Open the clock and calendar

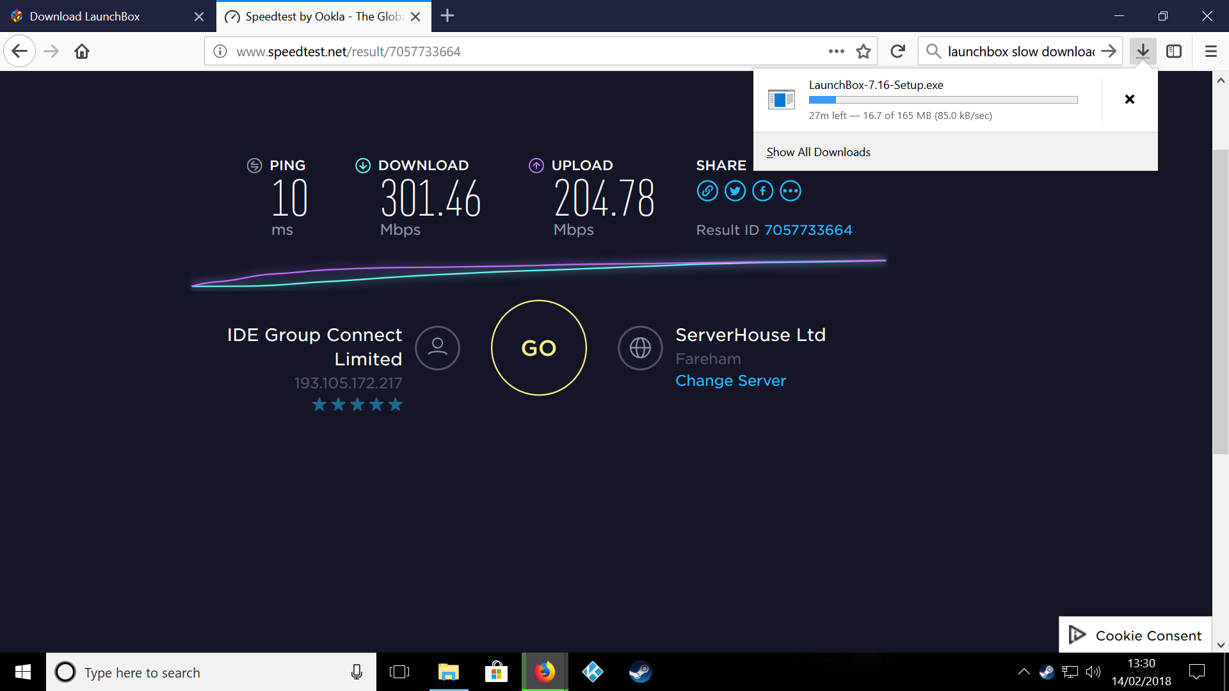pyautogui.click(x=1141, y=672)
